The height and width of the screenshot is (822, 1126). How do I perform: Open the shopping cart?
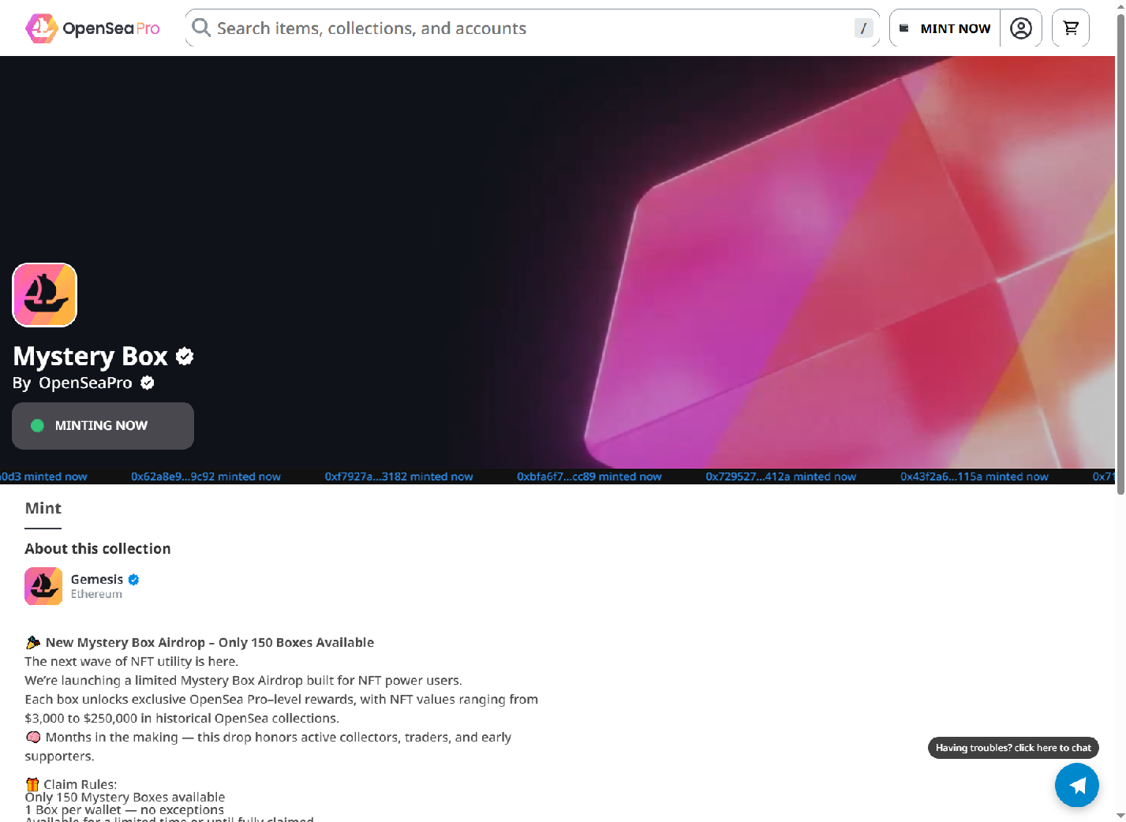tap(1071, 28)
